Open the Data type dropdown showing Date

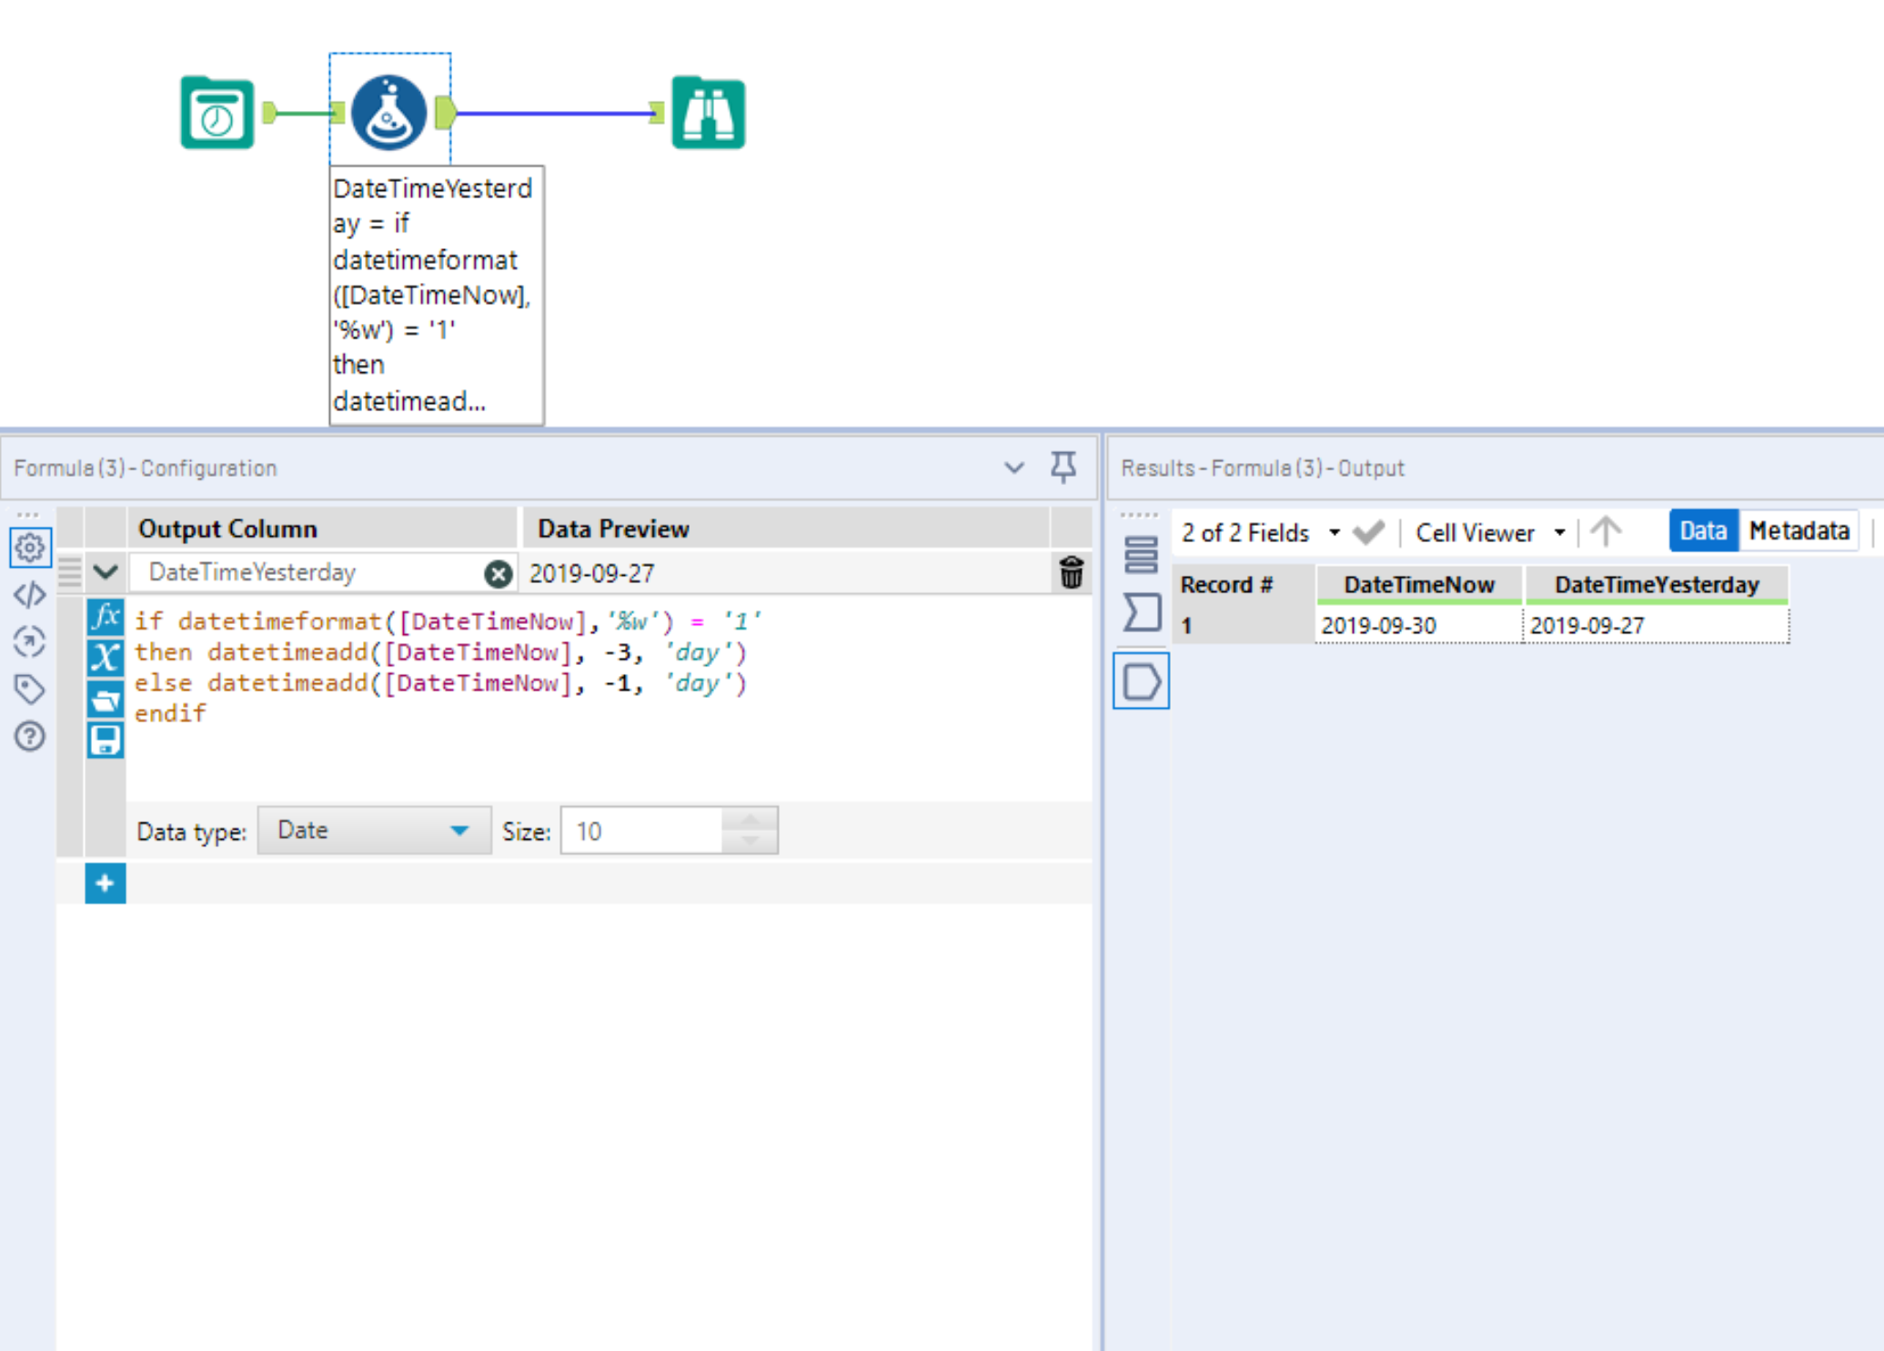coord(373,830)
